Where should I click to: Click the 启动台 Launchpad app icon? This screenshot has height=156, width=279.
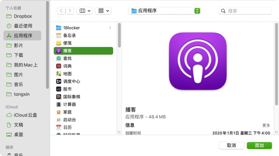pyautogui.click(x=59, y=120)
